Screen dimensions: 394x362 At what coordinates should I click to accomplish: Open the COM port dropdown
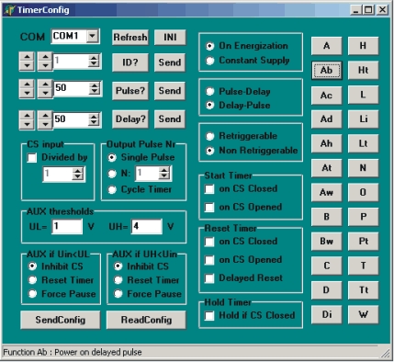click(92, 36)
